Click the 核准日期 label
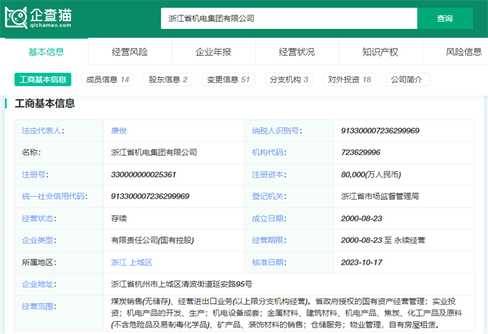The image size is (488, 334). pyautogui.click(x=269, y=263)
